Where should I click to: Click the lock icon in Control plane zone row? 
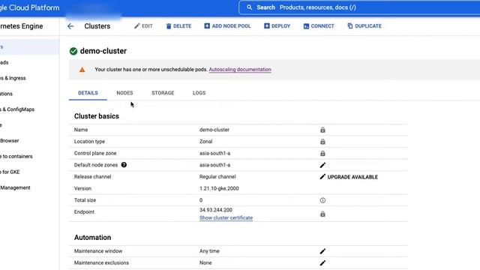pos(322,153)
